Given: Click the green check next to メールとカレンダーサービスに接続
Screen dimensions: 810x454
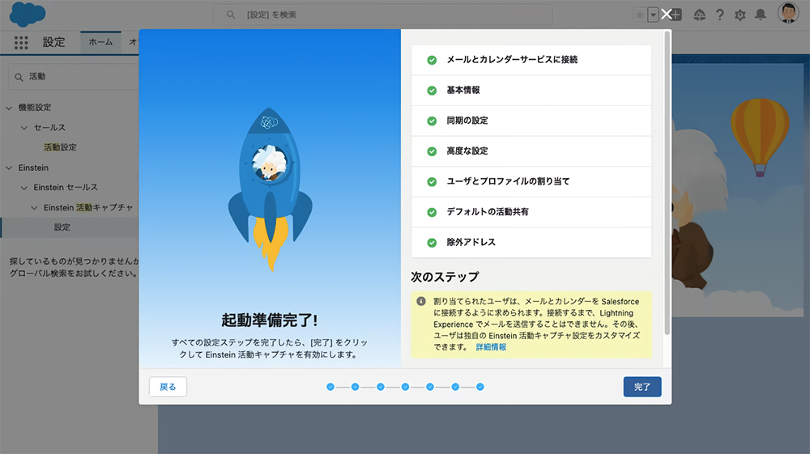Looking at the screenshot, I should [x=432, y=61].
